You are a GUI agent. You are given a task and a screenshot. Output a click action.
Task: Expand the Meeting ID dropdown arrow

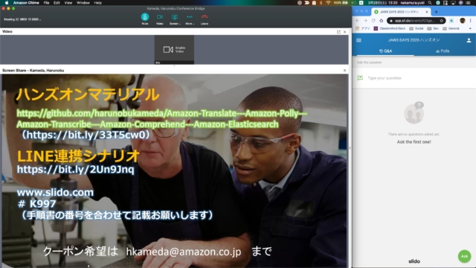coord(40,19)
